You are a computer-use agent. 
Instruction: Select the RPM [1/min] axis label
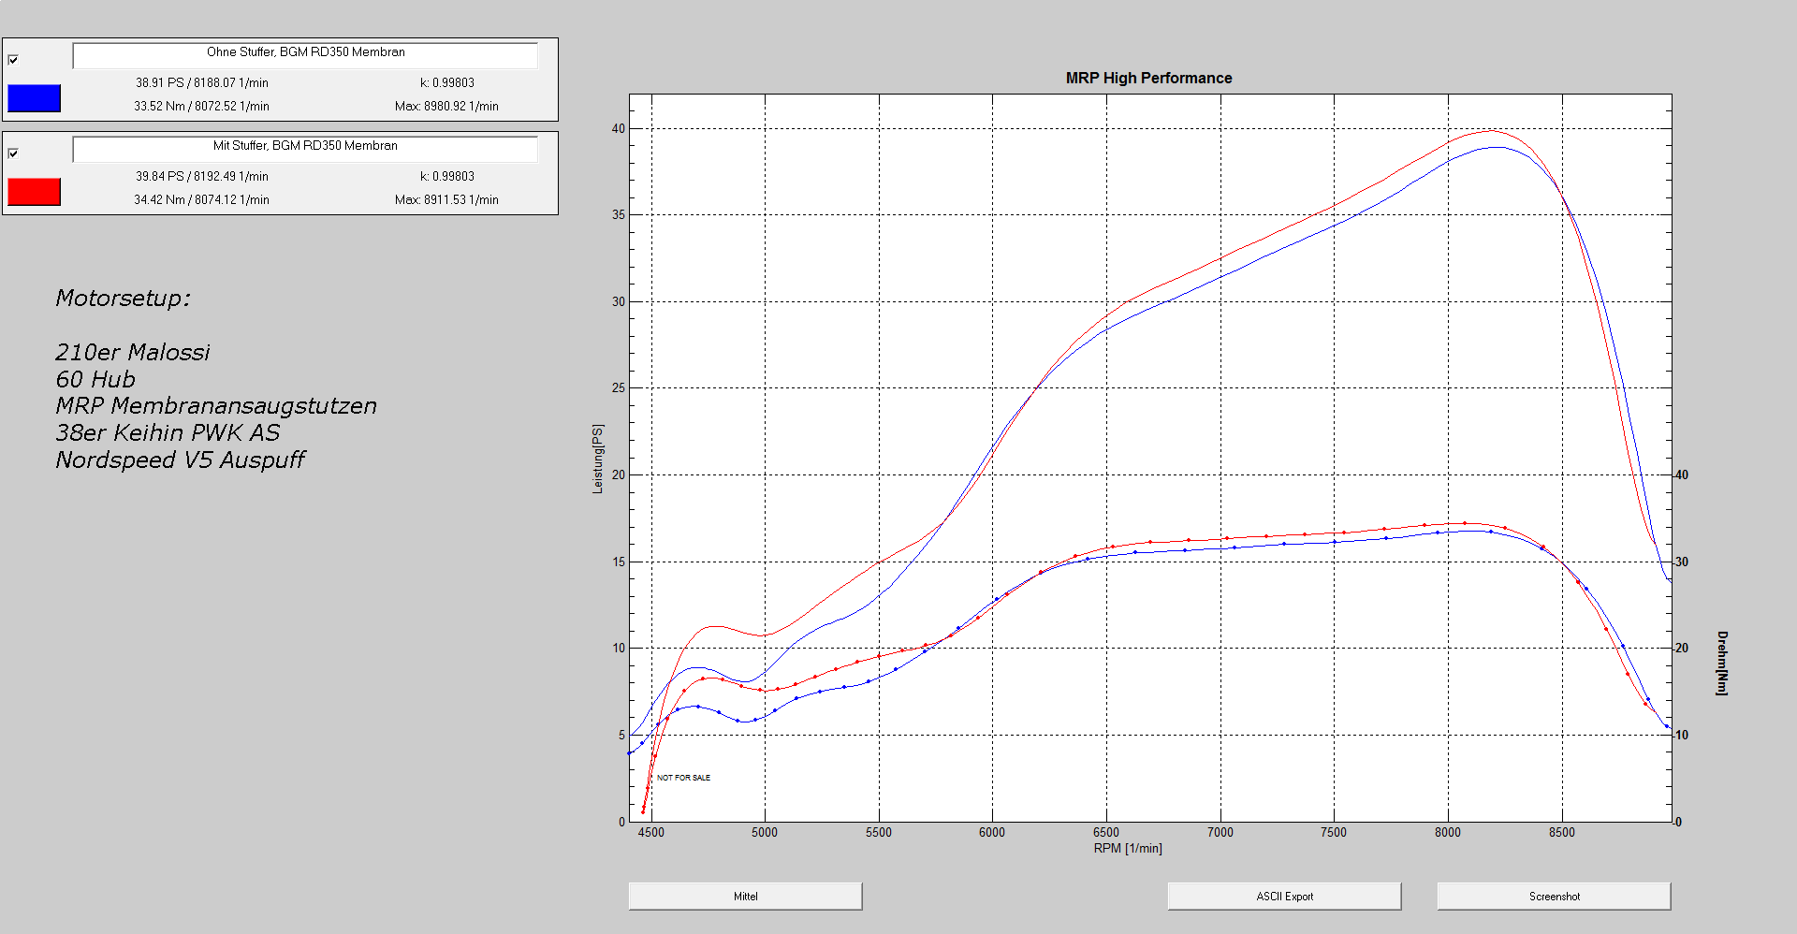pos(1128,848)
